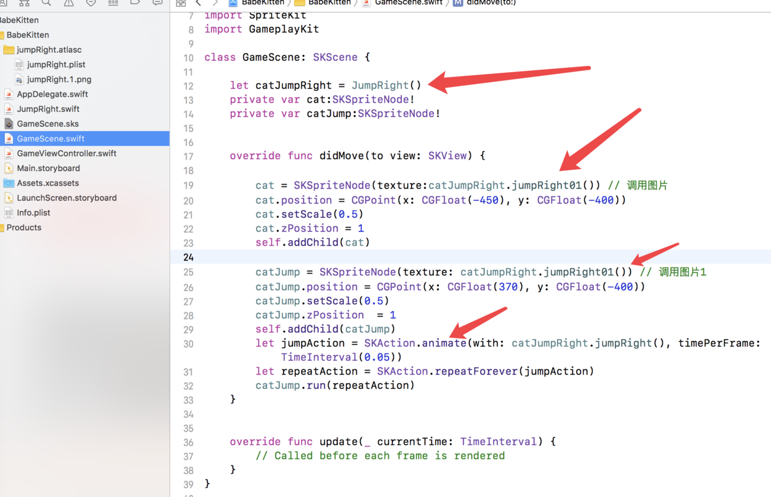The image size is (771, 497).
Task: Open JumpRight.swift file
Action: (x=85, y=109)
